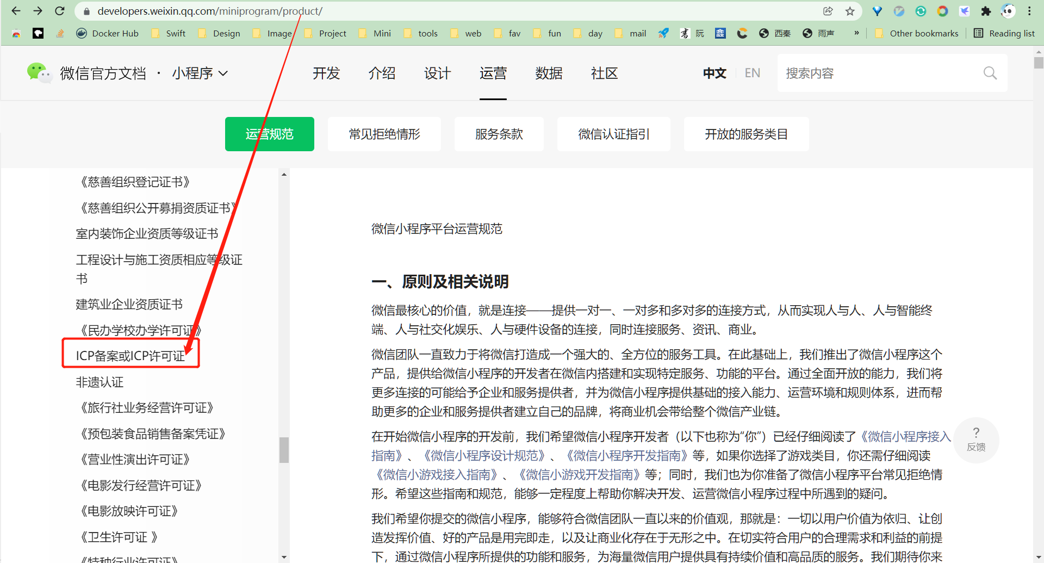
Task: Open the black square white-animal bookmark
Action: click(x=38, y=33)
